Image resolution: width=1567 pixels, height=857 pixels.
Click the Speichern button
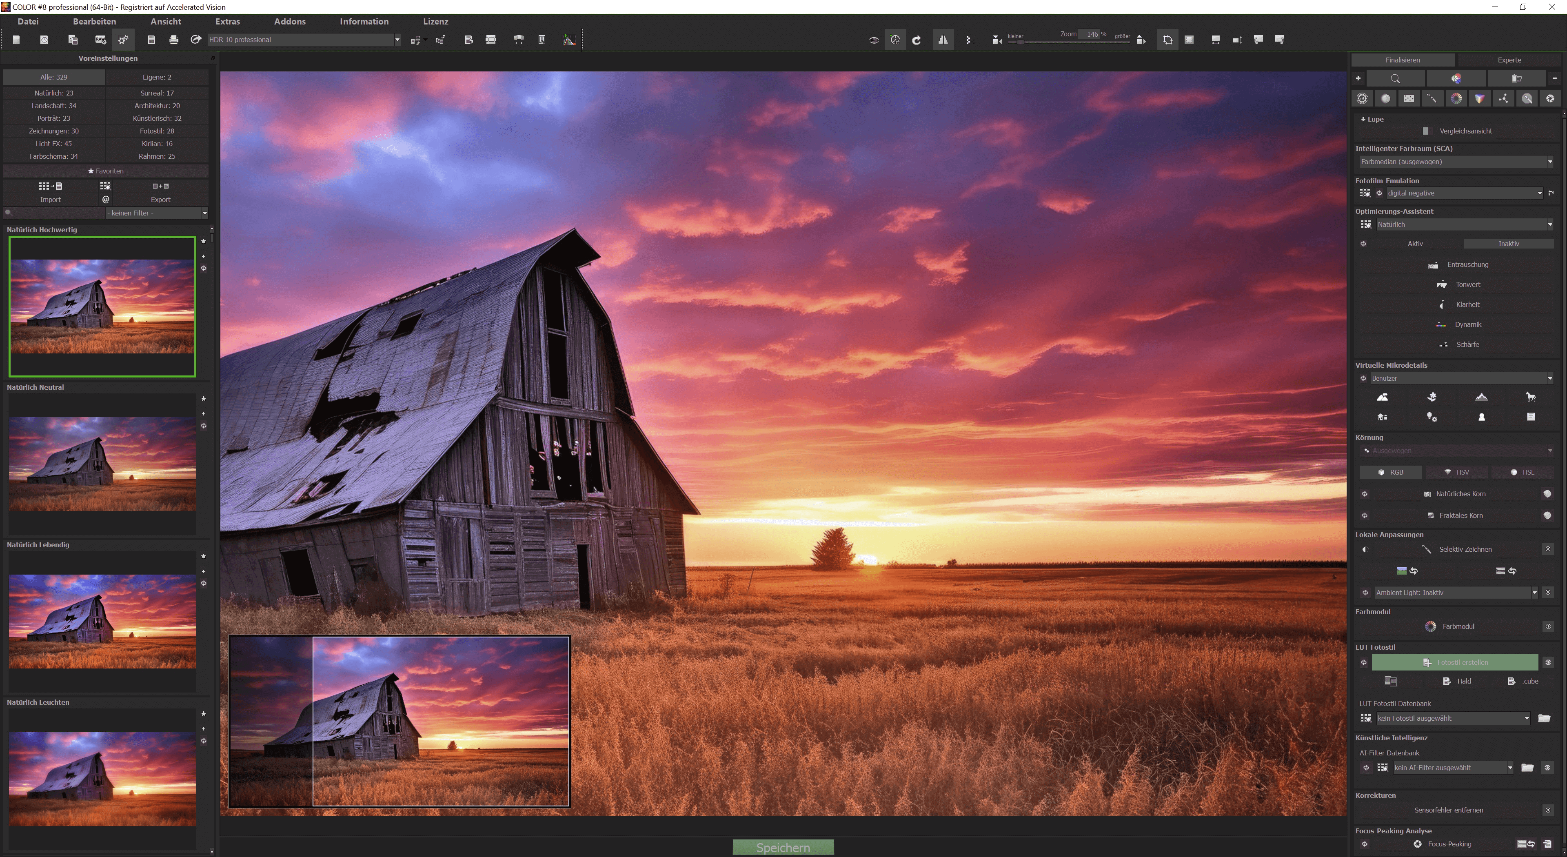pyautogui.click(x=783, y=847)
